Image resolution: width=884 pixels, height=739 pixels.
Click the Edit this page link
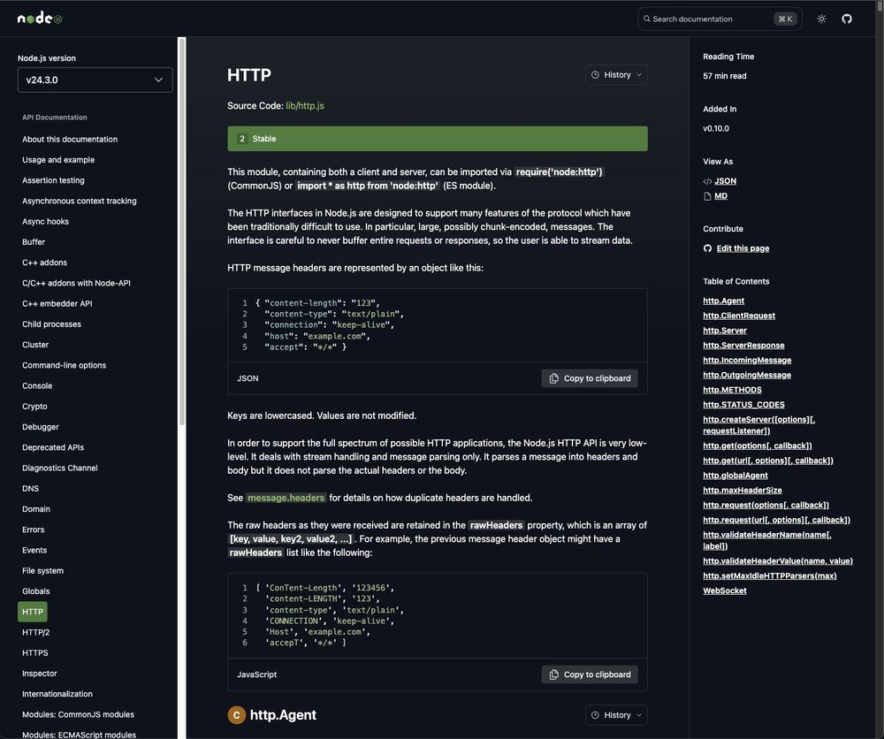(743, 248)
